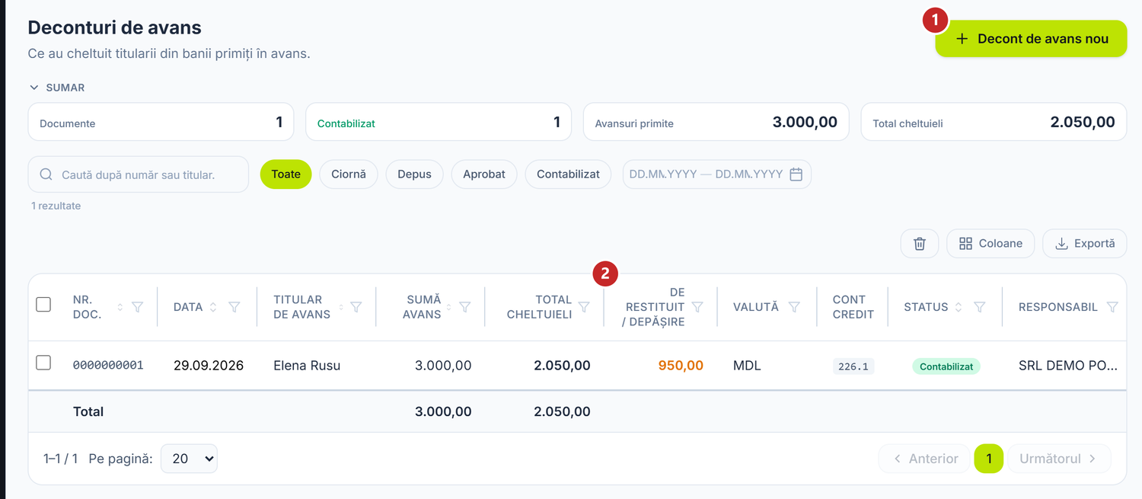
Task: Sort by SUMĂ AVANS column arrows
Action: click(449, 307)
